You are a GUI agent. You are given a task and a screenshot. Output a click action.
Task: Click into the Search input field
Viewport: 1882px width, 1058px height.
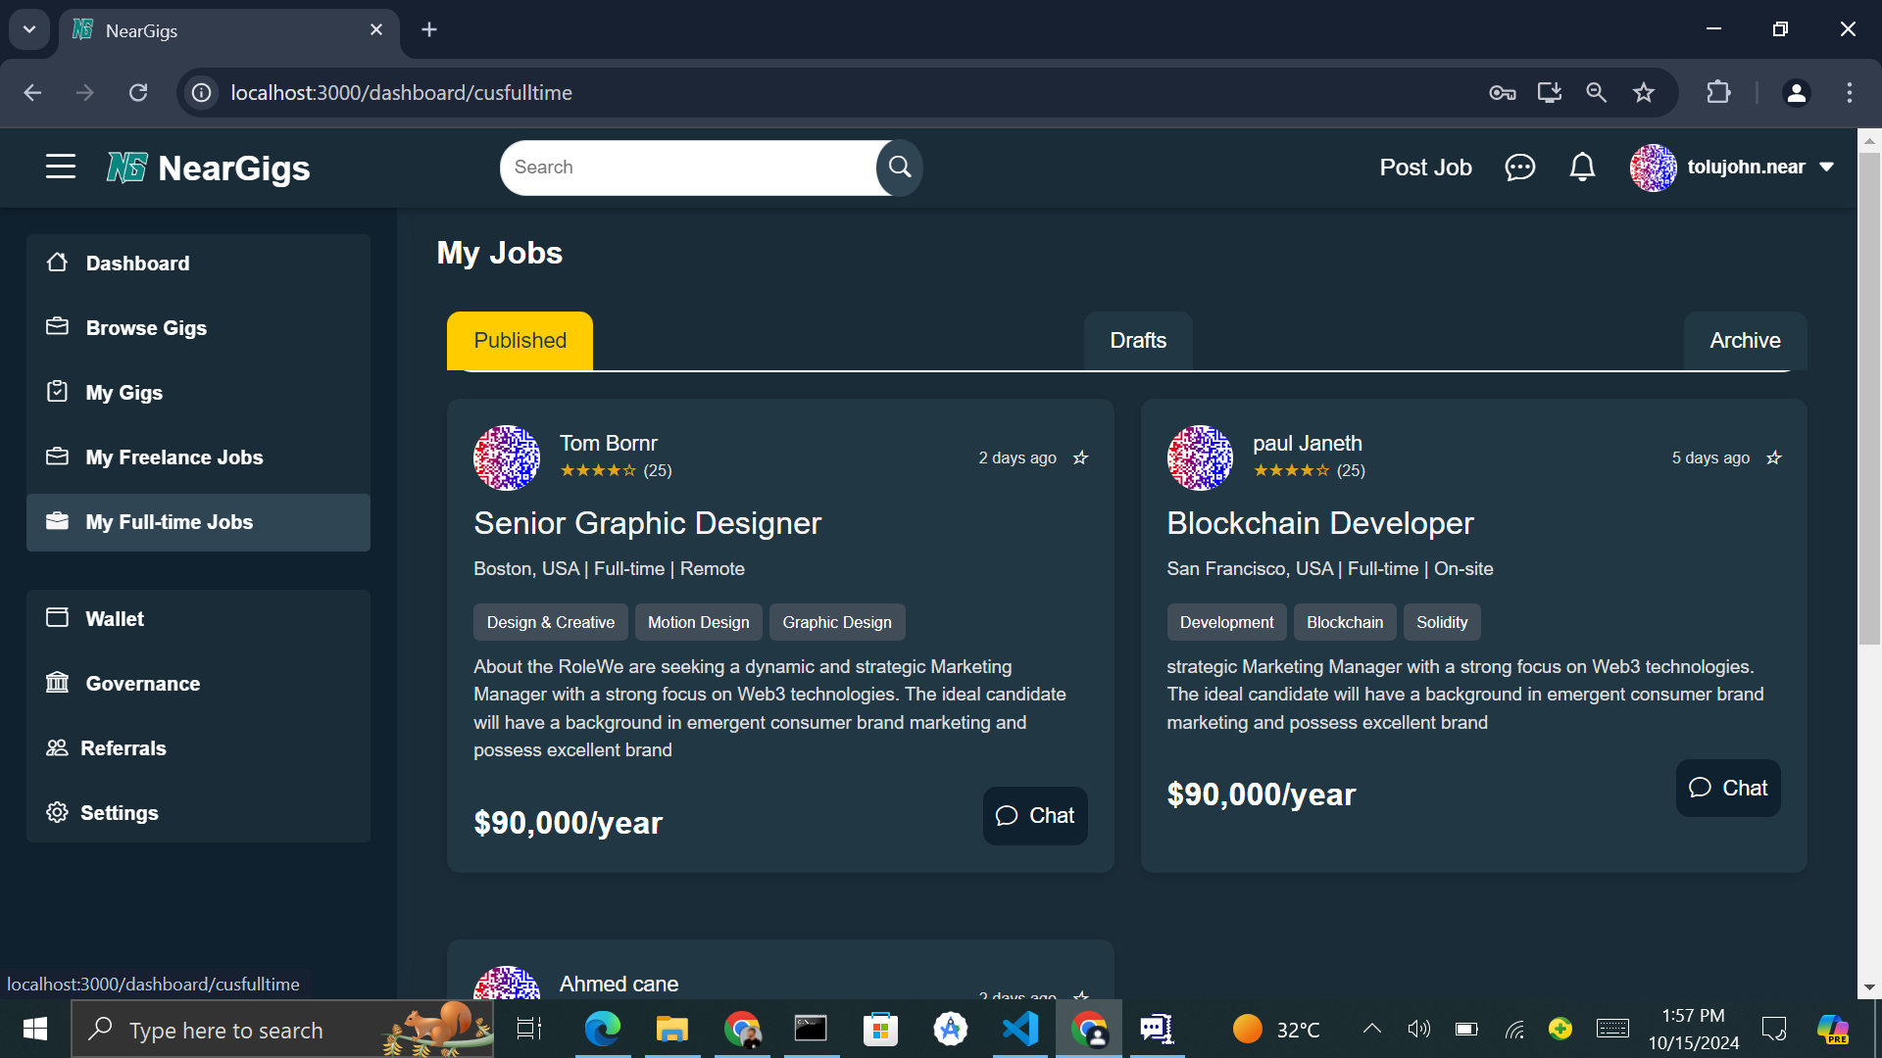(x=686, y=168)
